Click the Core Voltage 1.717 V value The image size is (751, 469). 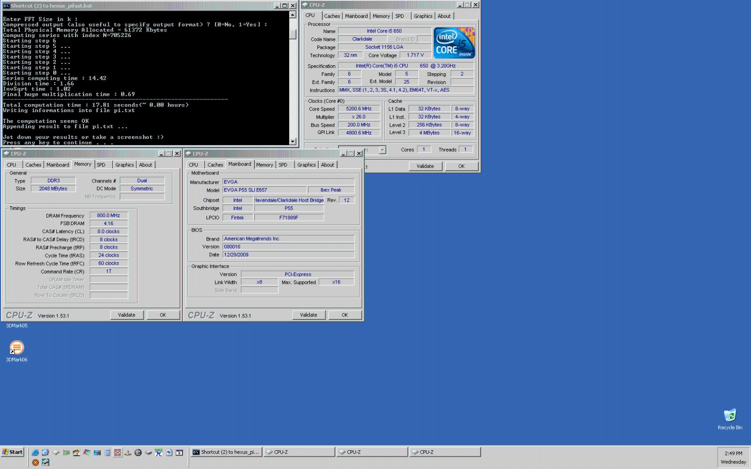415,55
